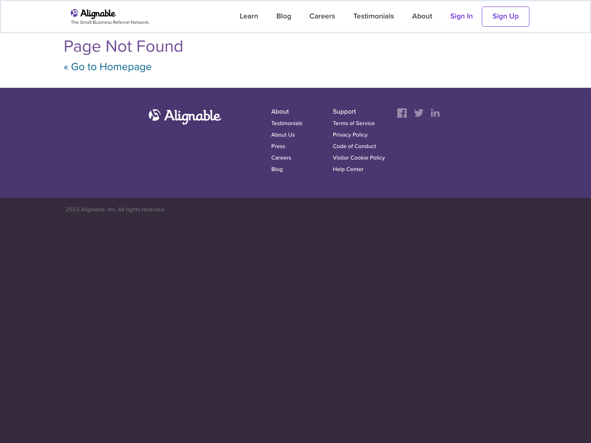Open the Learn menu item in the header
Viewport: 591px width, 443px height.
249,16
